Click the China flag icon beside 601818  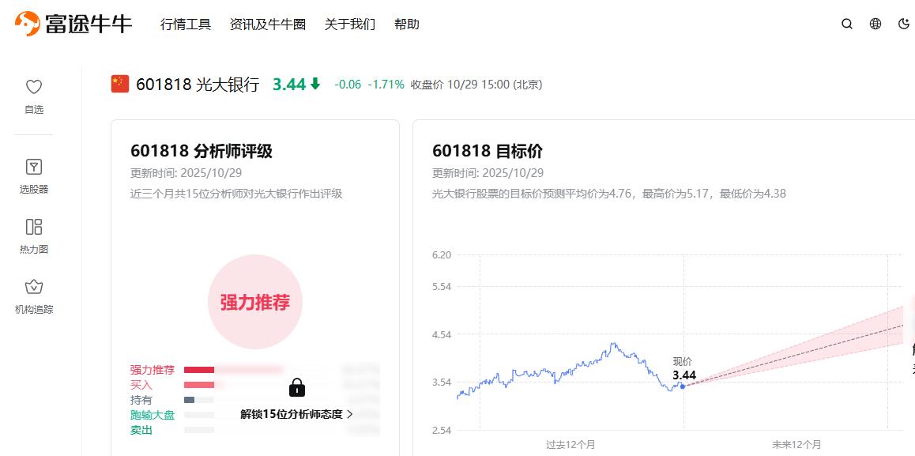[x=119, y=84]
